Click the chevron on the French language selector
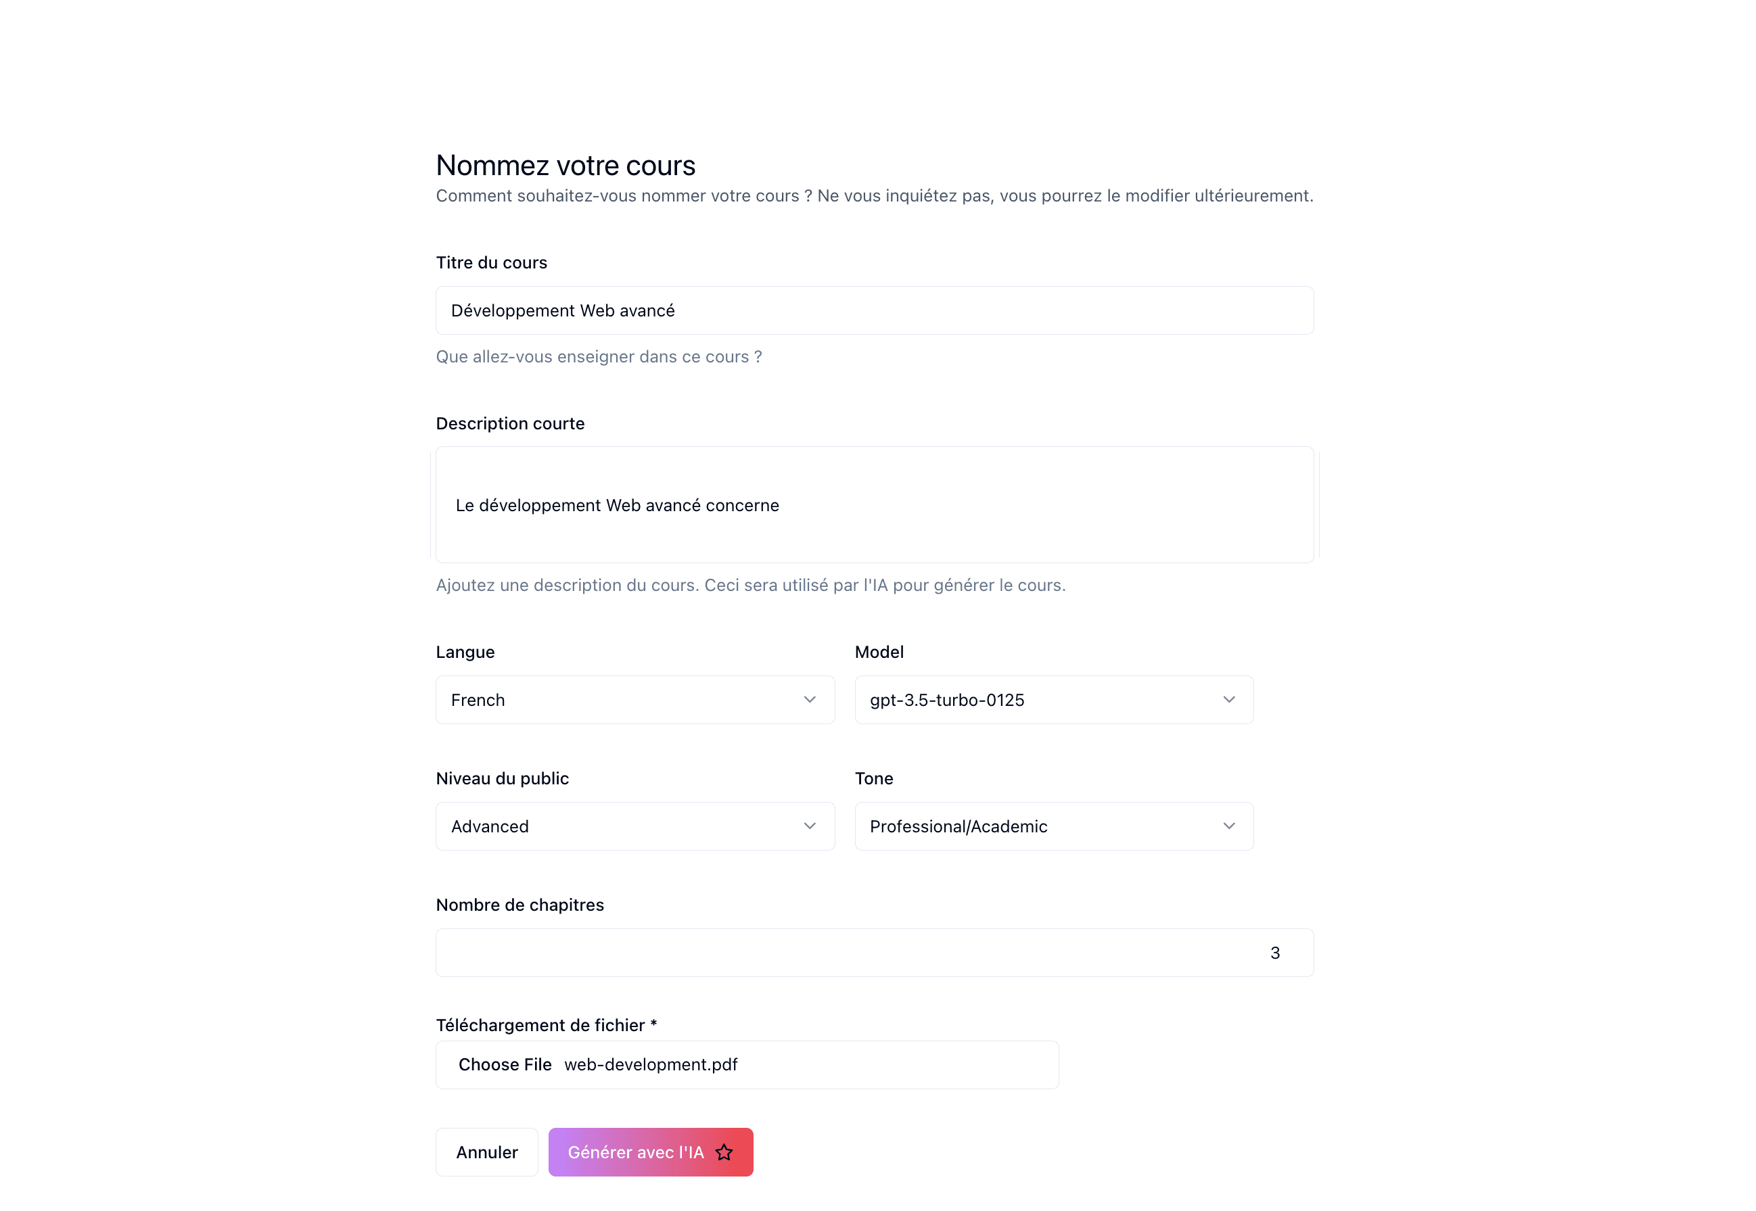Viewport: 1756px width, 1211px height. (x=809, y=700)
